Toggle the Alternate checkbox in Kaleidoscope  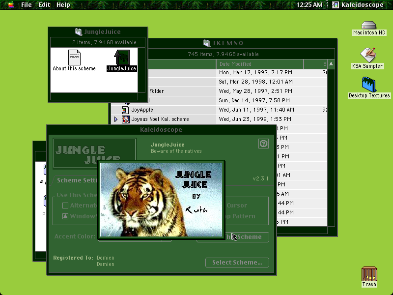(65, 206)
